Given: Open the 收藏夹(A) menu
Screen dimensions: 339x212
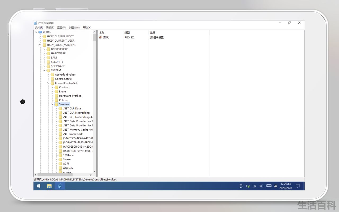Looking at the screenshot, I should coord(74,28).
